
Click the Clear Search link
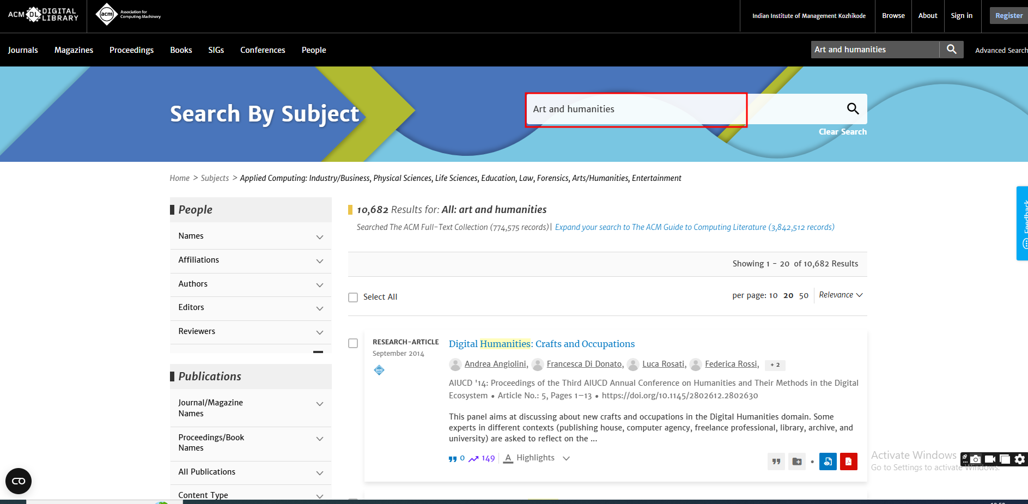click(842, 132)
